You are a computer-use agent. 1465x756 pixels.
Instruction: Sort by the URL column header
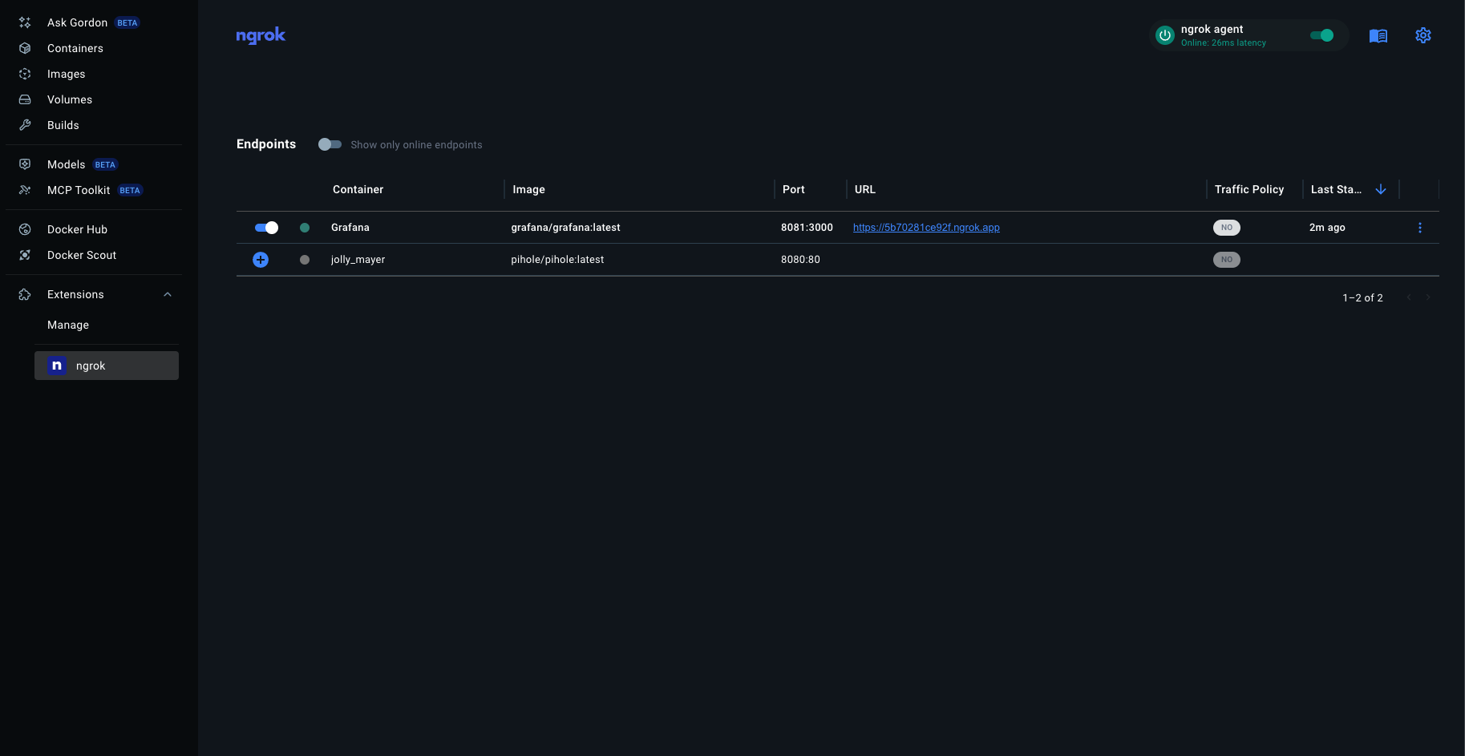coord(865,189)
